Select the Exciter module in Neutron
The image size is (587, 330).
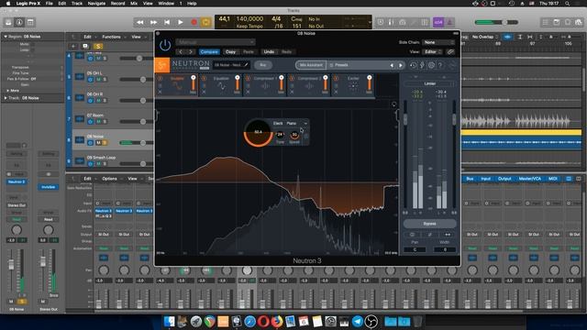coord(353,86)
